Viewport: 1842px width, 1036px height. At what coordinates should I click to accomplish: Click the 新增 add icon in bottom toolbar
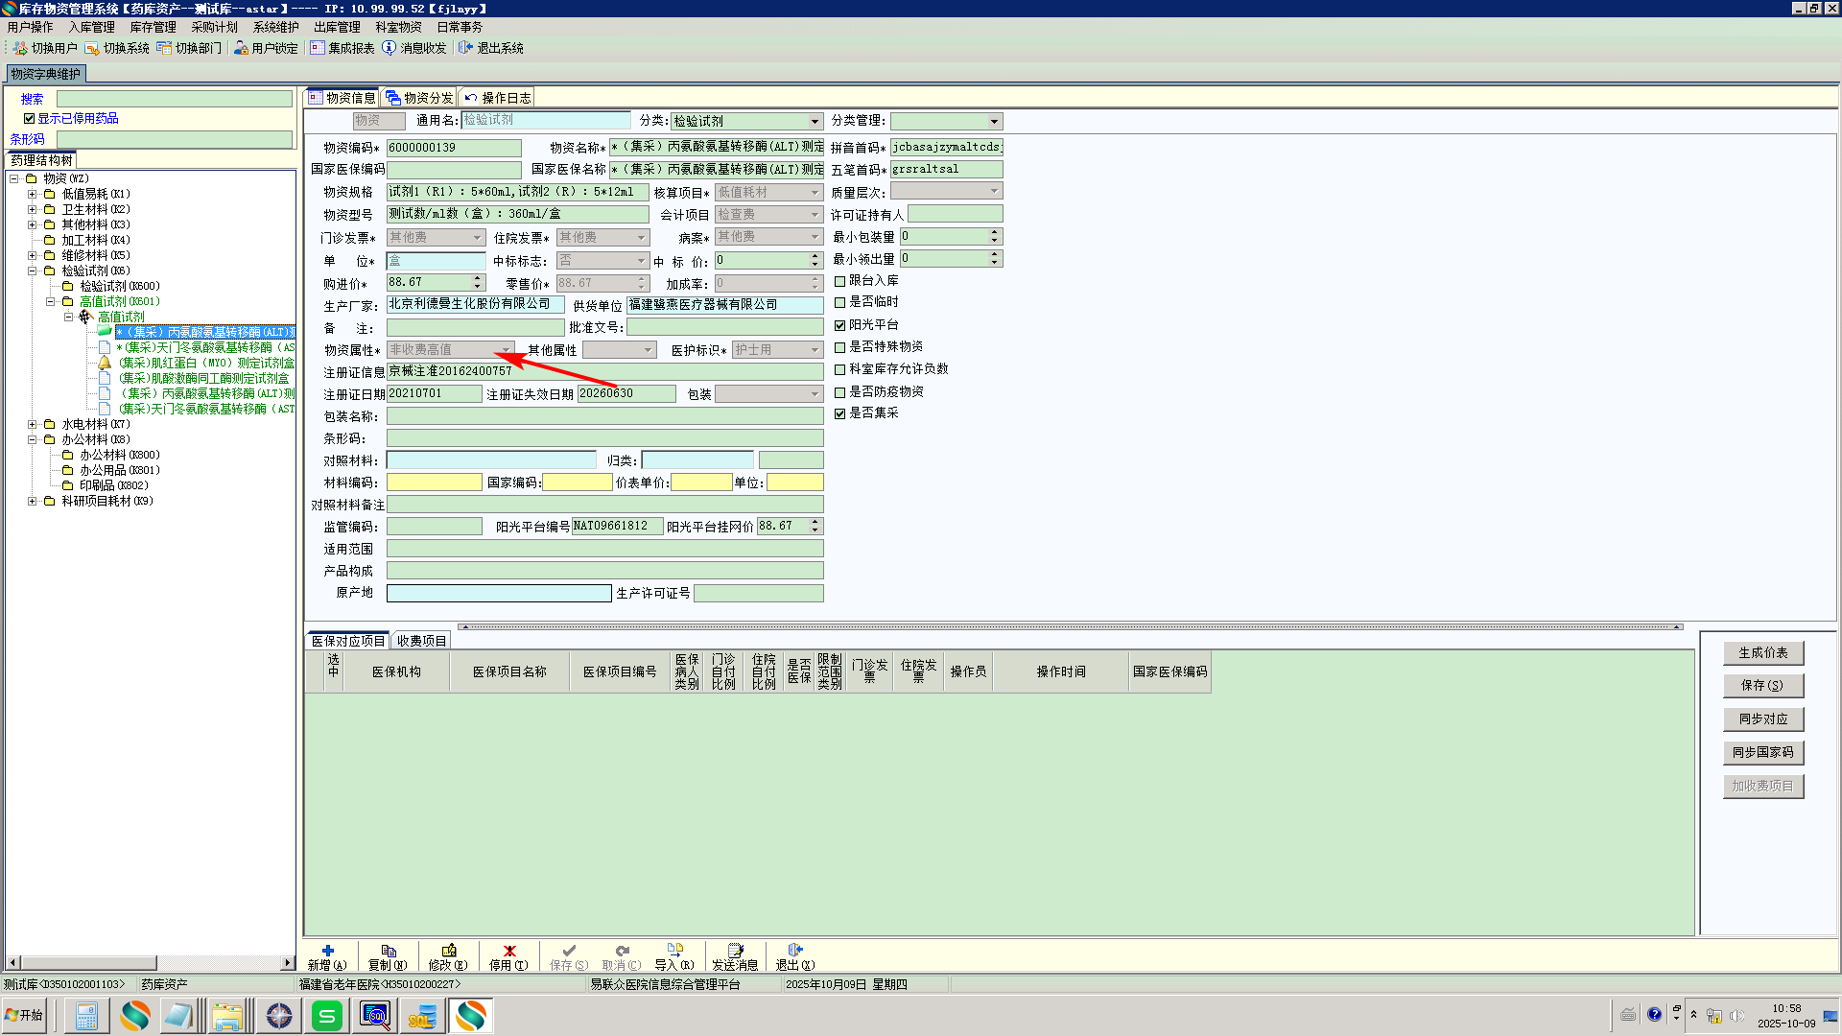[x=327, y=951]
